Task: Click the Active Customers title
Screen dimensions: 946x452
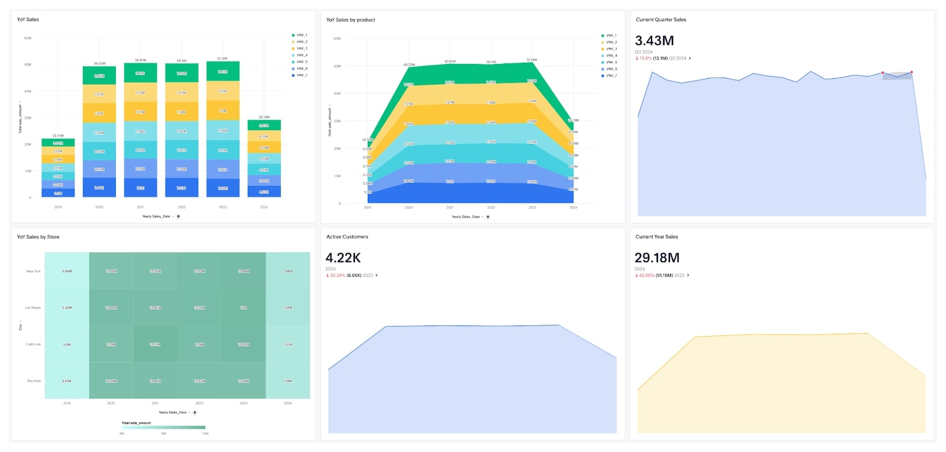Action: pos(347,237)
